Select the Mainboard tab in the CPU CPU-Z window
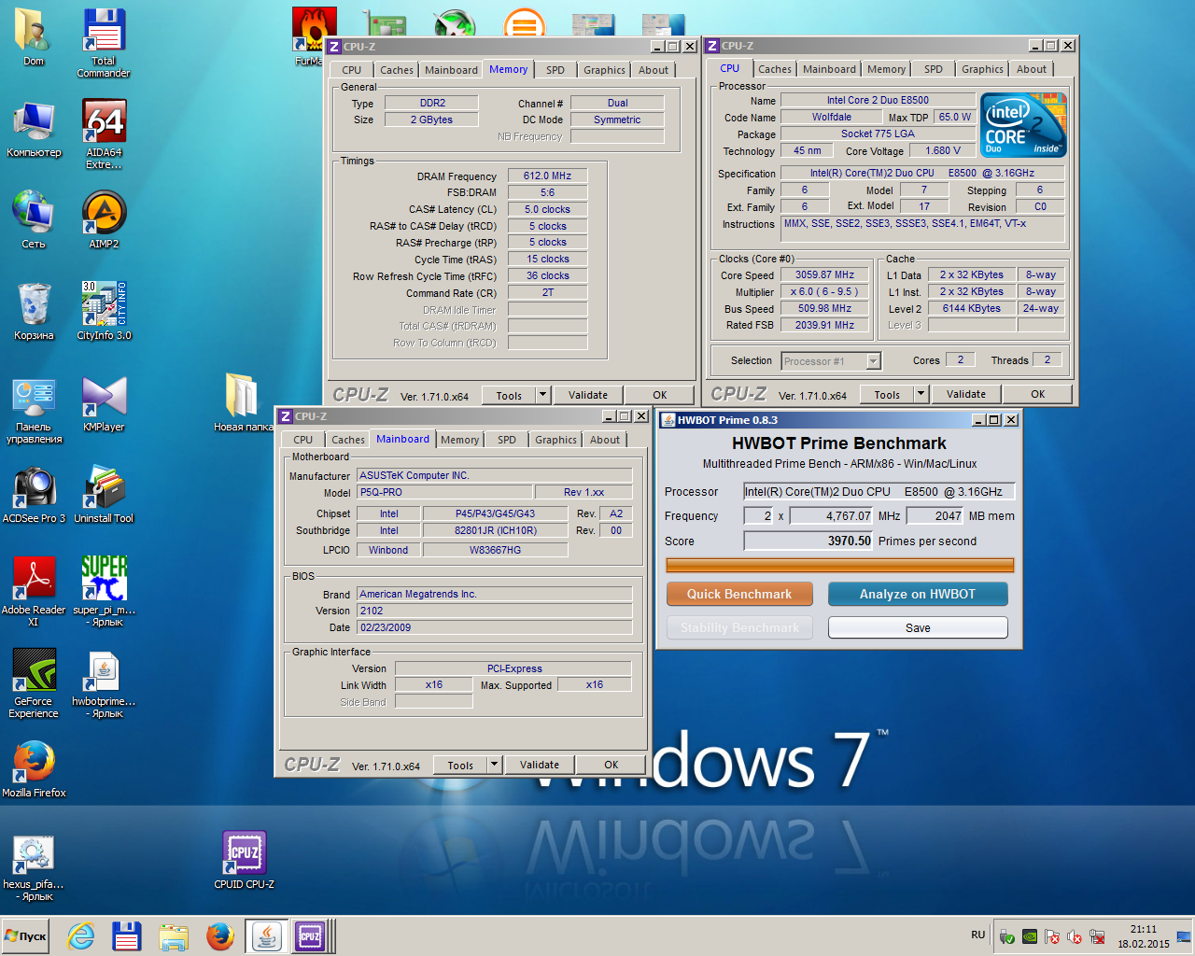The height and width of the screenshot is (956, 1195). pyautogui.click(x=829, y=69)
